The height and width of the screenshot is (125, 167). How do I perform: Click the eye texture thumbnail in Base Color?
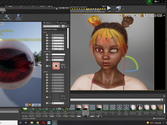click(56, 66)
